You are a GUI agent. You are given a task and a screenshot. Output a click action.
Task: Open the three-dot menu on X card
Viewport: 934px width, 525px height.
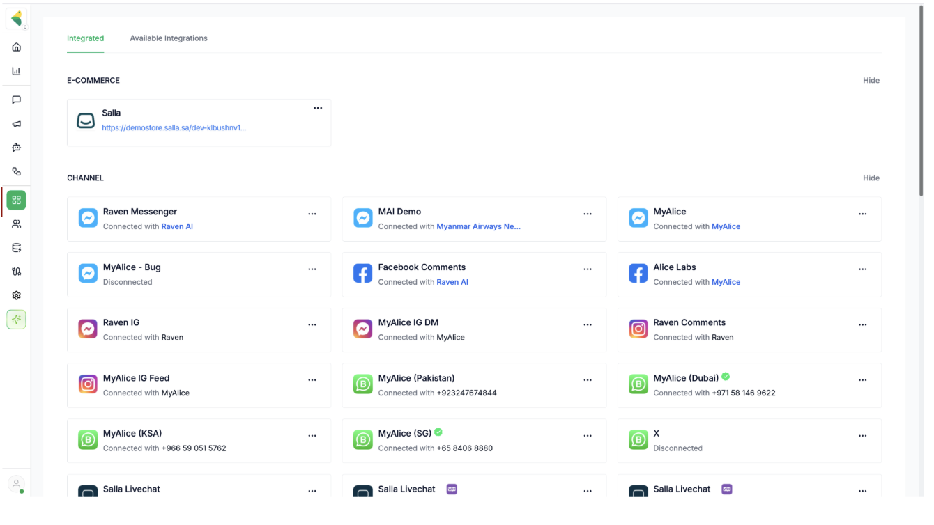863,436
